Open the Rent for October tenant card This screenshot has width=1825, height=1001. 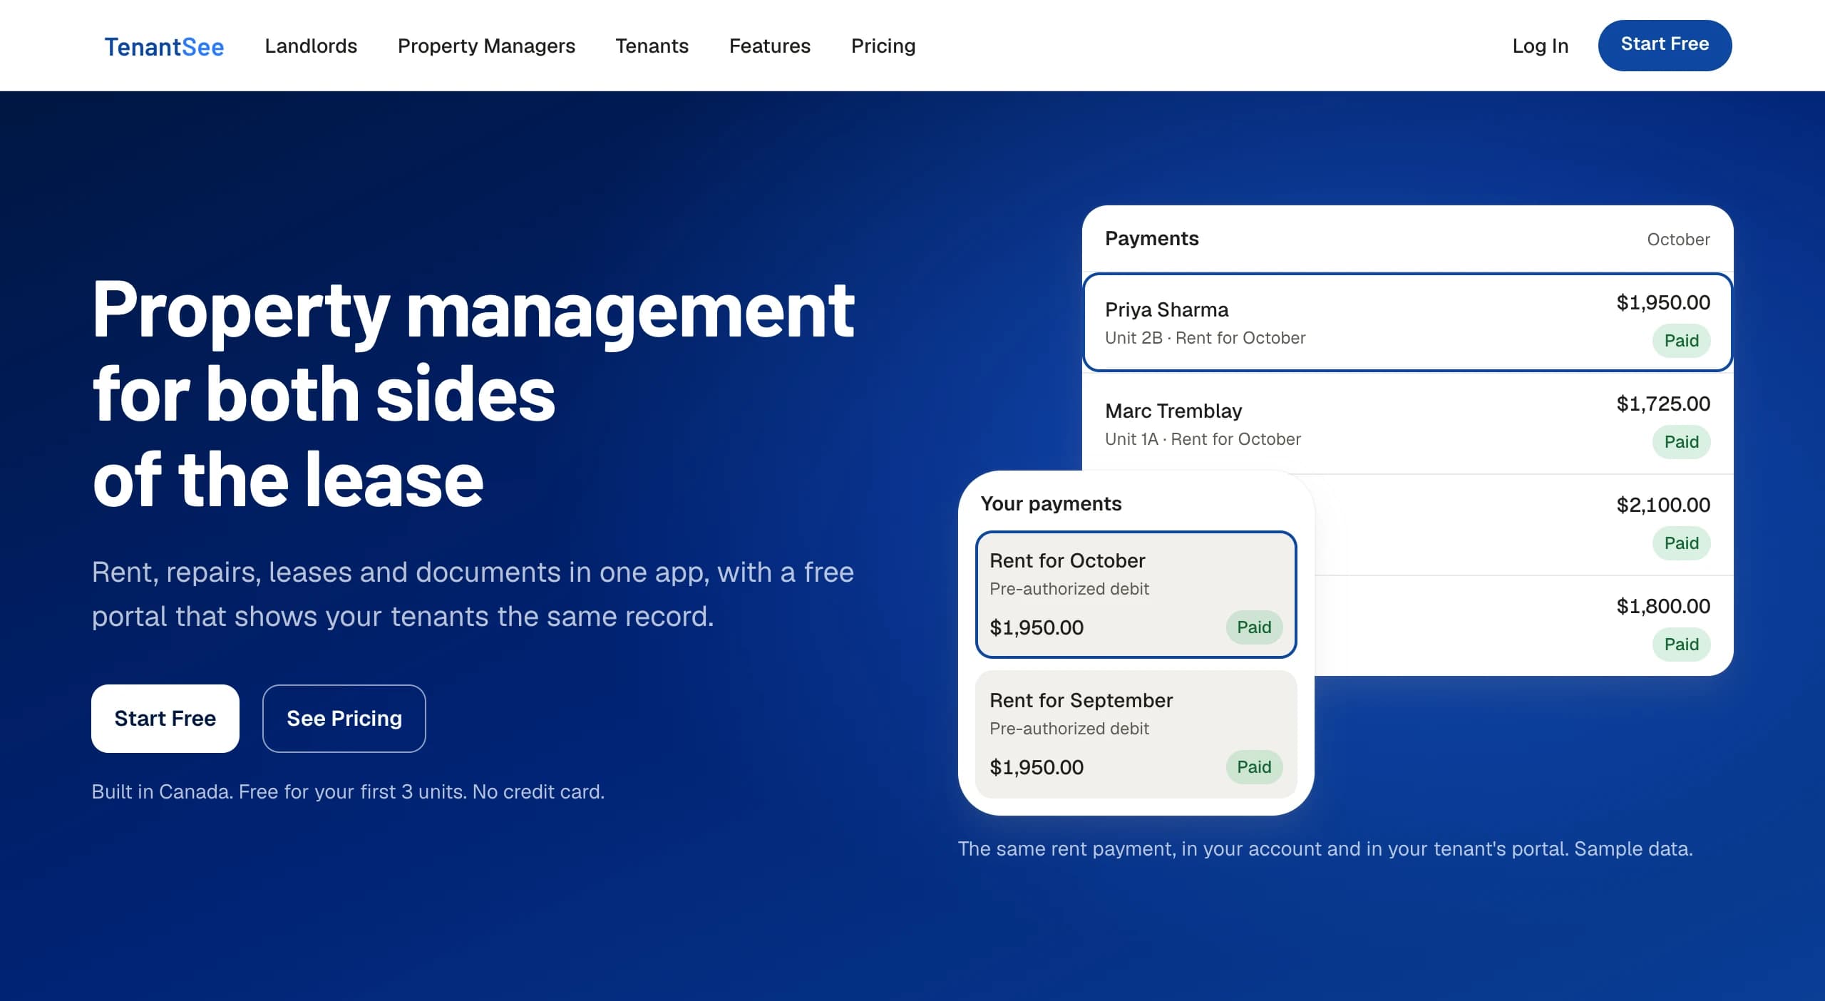(x=1136, y=594)
